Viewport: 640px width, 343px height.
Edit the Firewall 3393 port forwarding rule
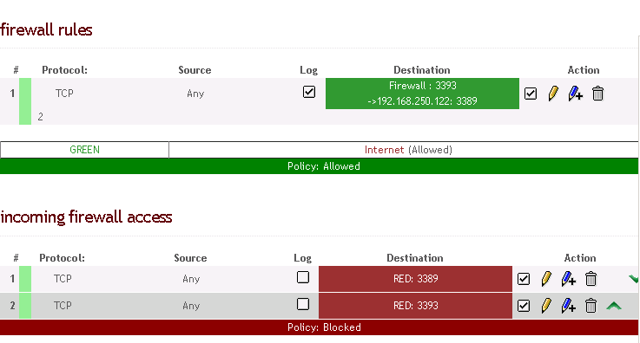coord(553,94)
